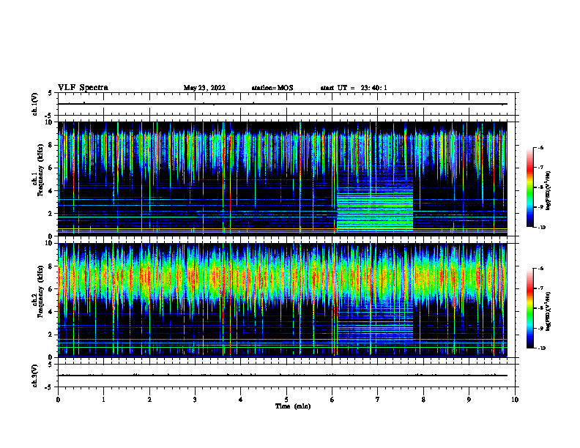Click the red-yellow 7 kHz band in the ch.2 spectrogram
Viewport: 580px width, 448px height.
282,277
